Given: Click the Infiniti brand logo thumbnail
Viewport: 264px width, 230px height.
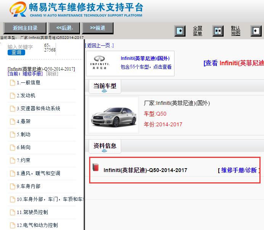Looking at the screenshot, I should (99, 63).
